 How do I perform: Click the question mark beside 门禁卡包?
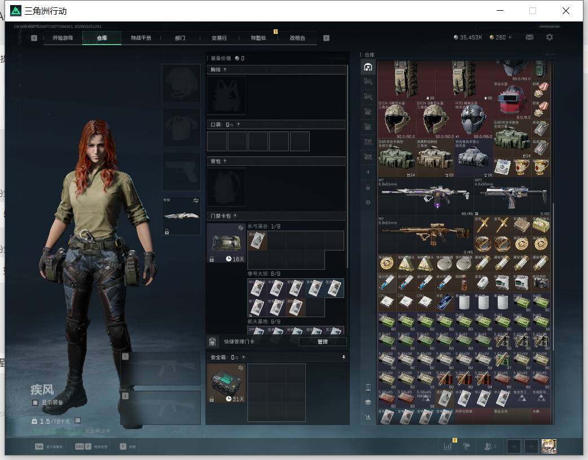pyautogui.click(x=235, y=216)
